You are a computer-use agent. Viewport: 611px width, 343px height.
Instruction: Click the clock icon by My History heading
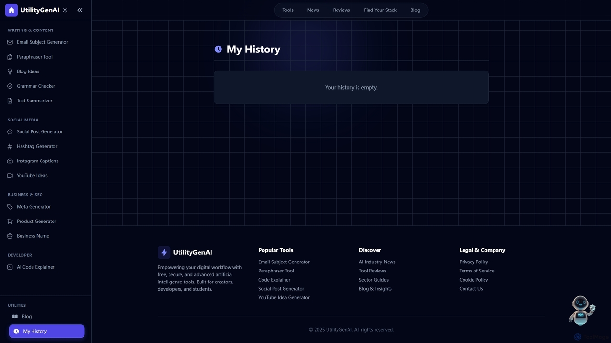(x=218, y=49)
